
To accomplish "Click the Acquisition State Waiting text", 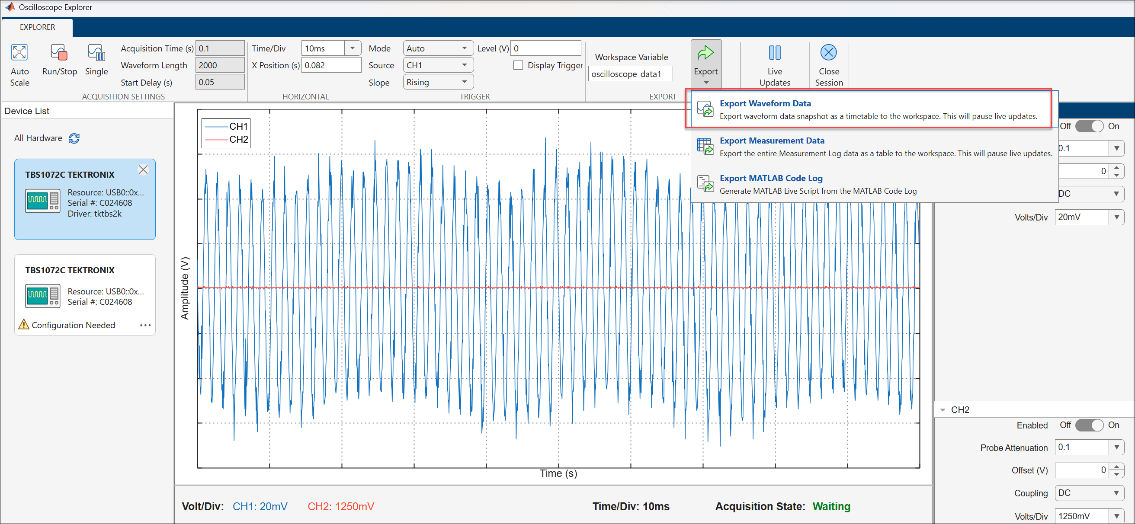I will (x=831, y=506).
